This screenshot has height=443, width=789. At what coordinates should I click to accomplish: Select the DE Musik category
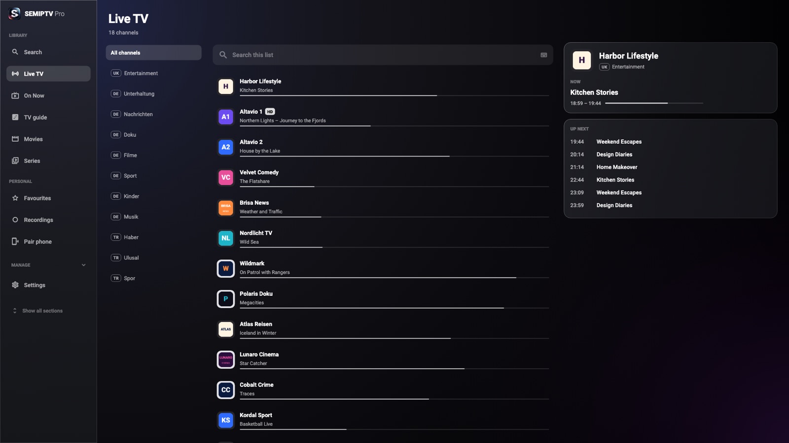coord(153,217)
